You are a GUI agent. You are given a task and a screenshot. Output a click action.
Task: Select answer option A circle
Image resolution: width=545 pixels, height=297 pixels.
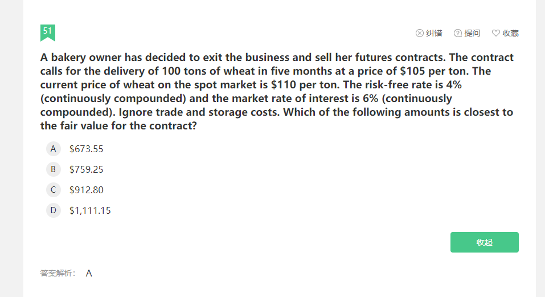click(54, 149)
